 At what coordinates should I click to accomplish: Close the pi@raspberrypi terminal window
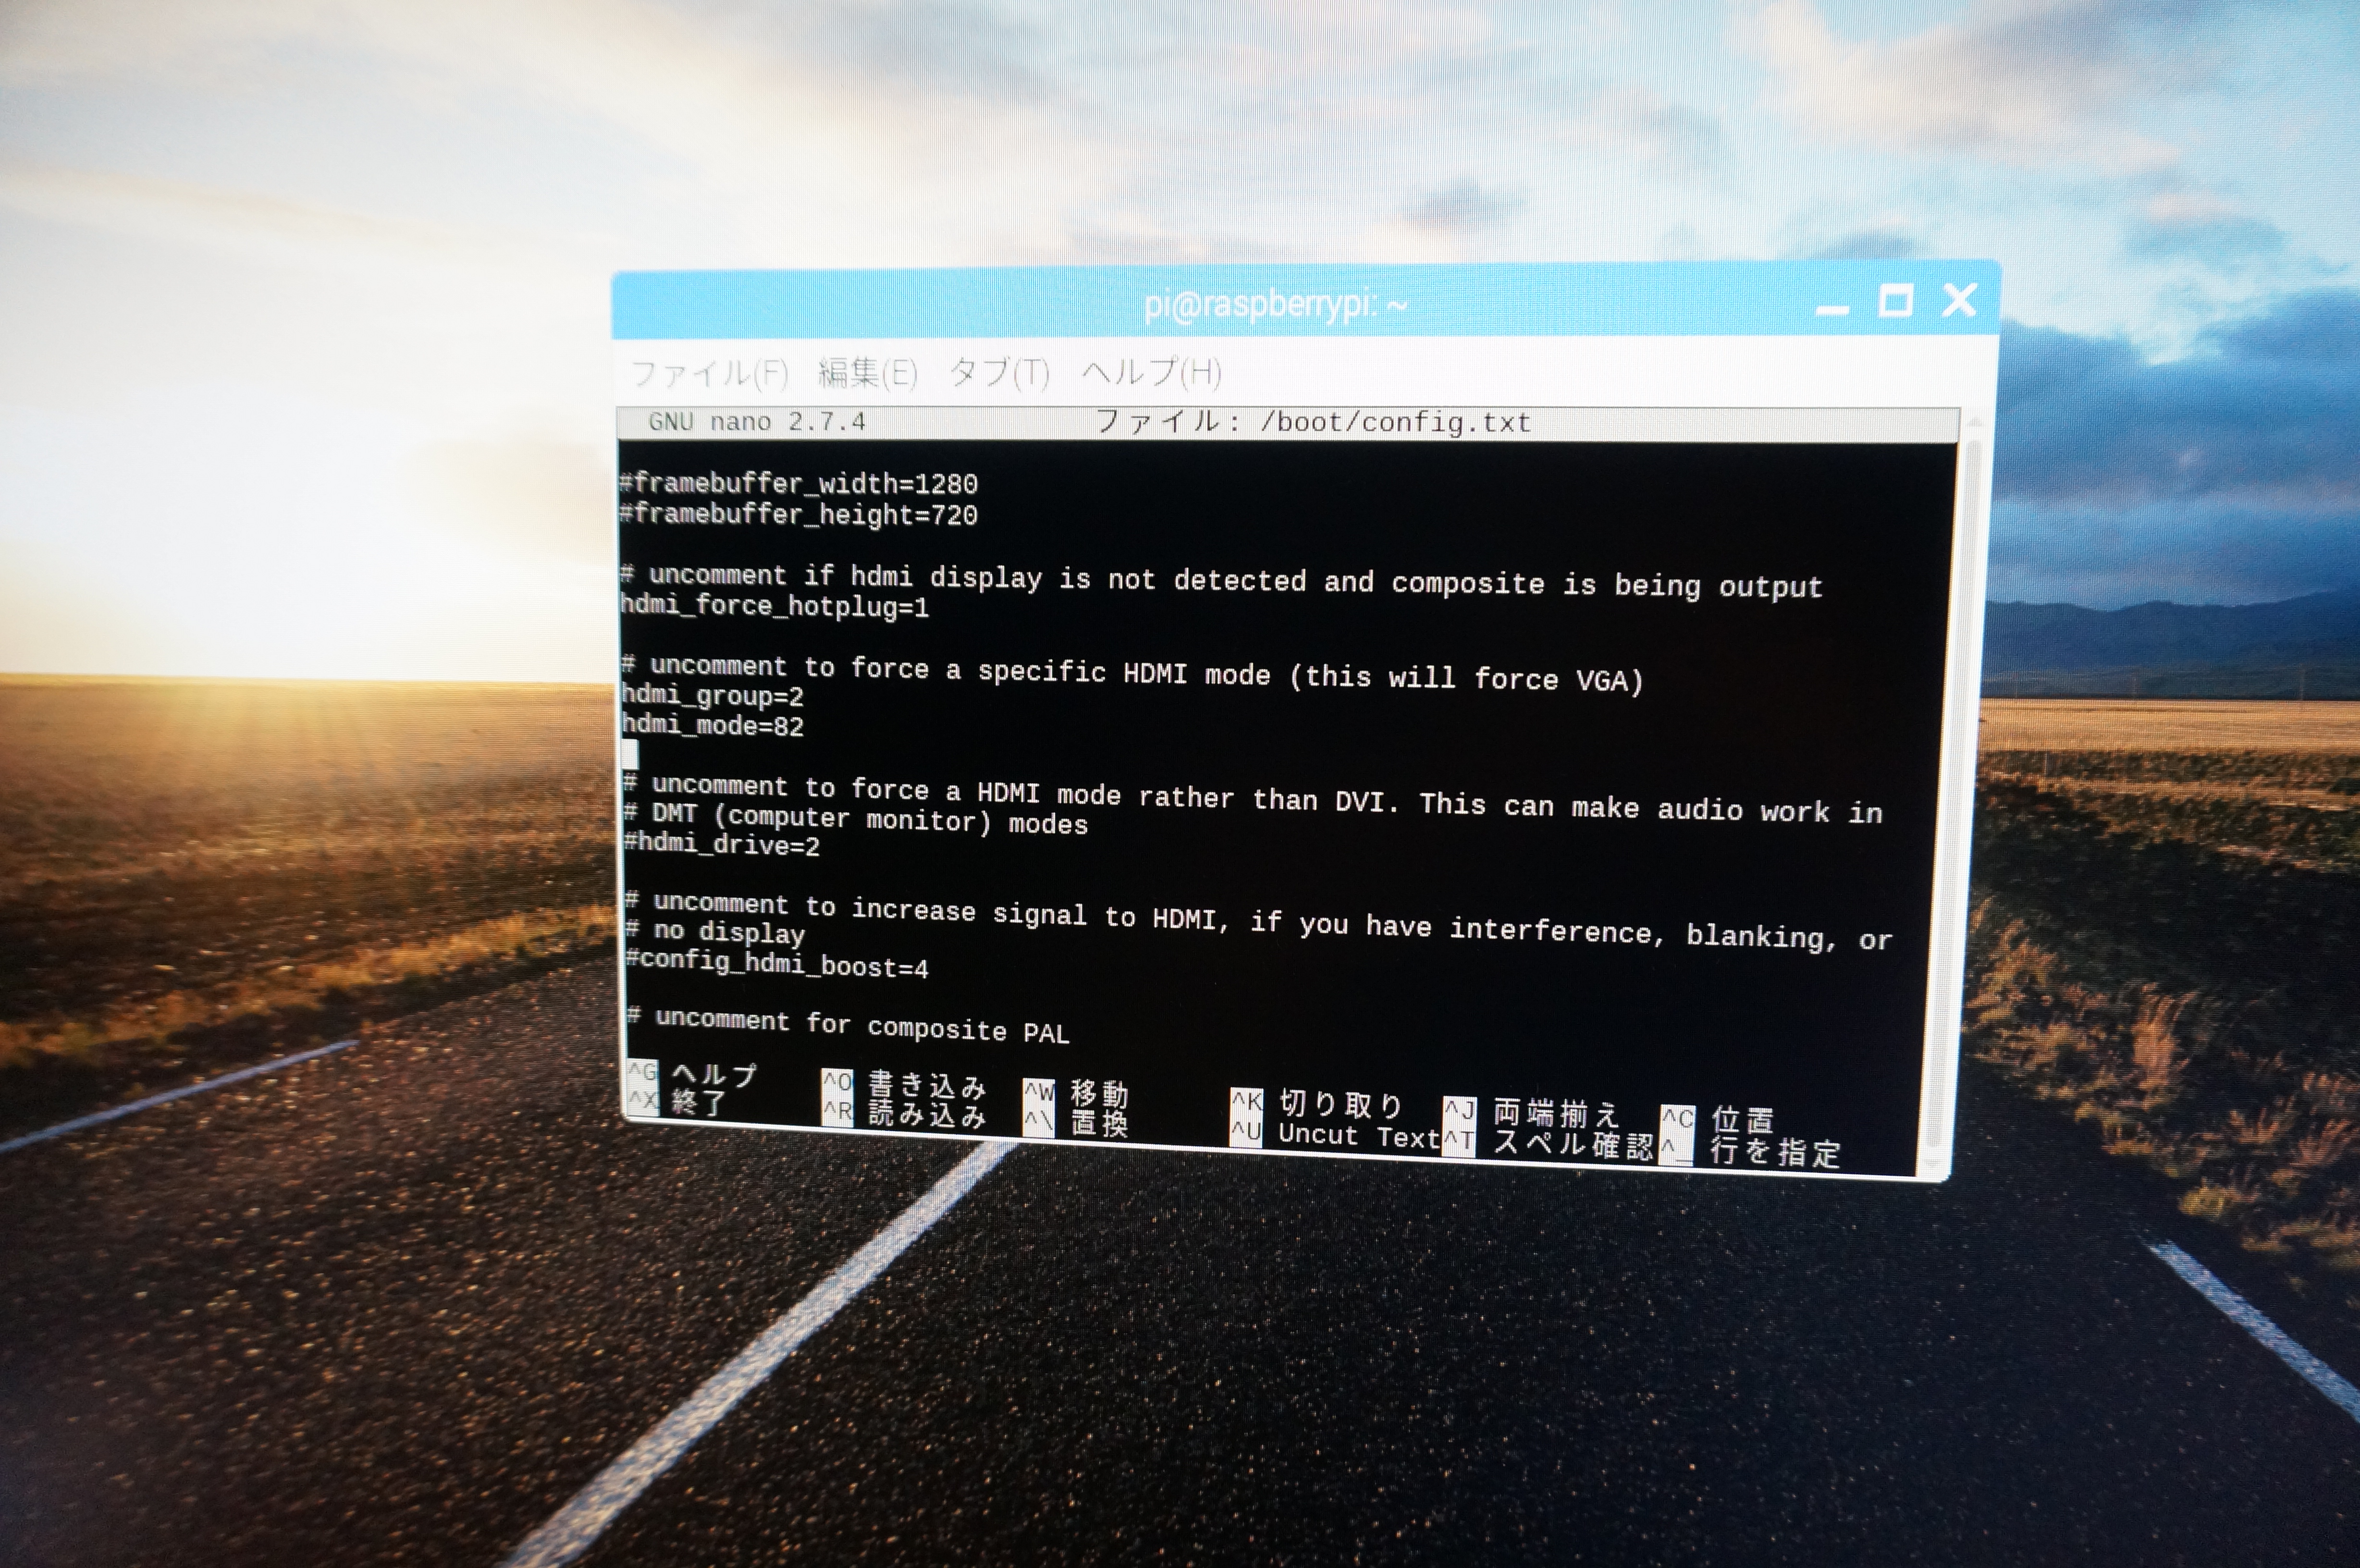(x=1959, y=299)
